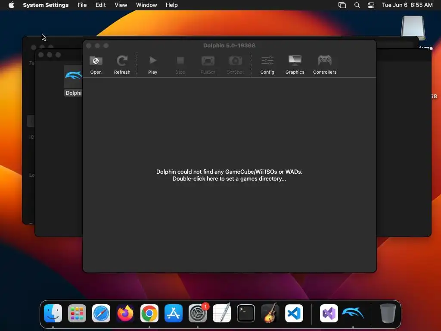441x331 pixels.
Task: Click the Stop button in Dolphin toolbar
Action: tap(180, 65)
